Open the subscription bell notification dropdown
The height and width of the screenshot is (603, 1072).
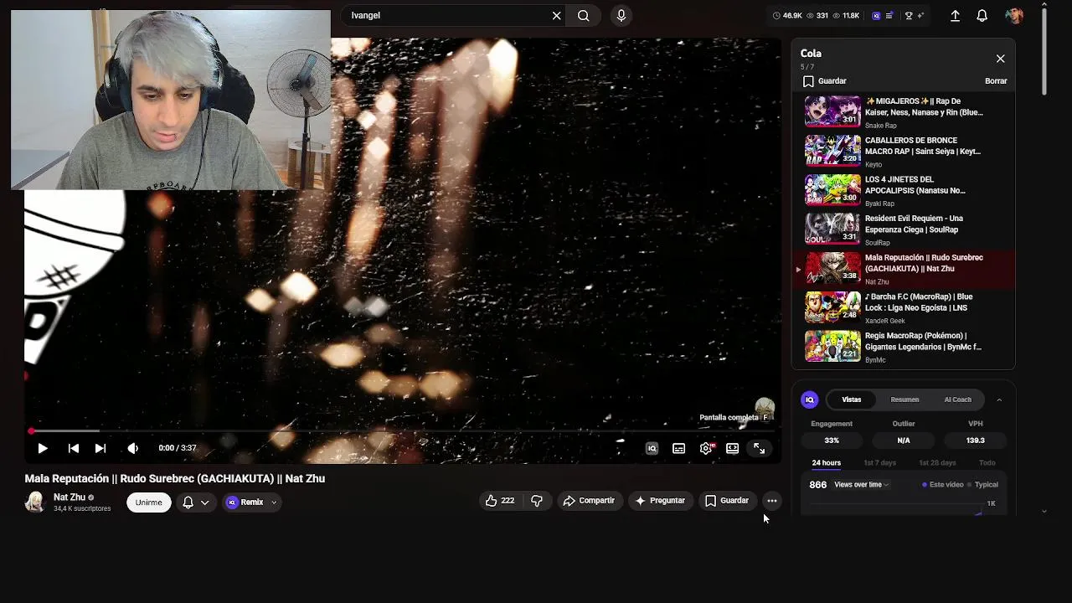pyautogui.click(x=196, y=502)
